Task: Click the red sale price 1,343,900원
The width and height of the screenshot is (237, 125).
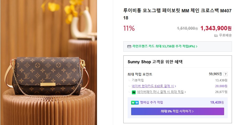Action: pos(216,28)
